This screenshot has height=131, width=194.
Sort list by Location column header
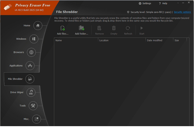122,40
